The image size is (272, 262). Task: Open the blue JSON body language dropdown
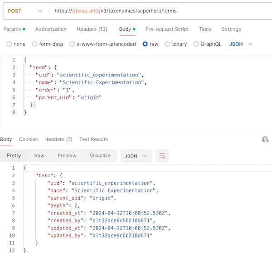coord(240,44)
